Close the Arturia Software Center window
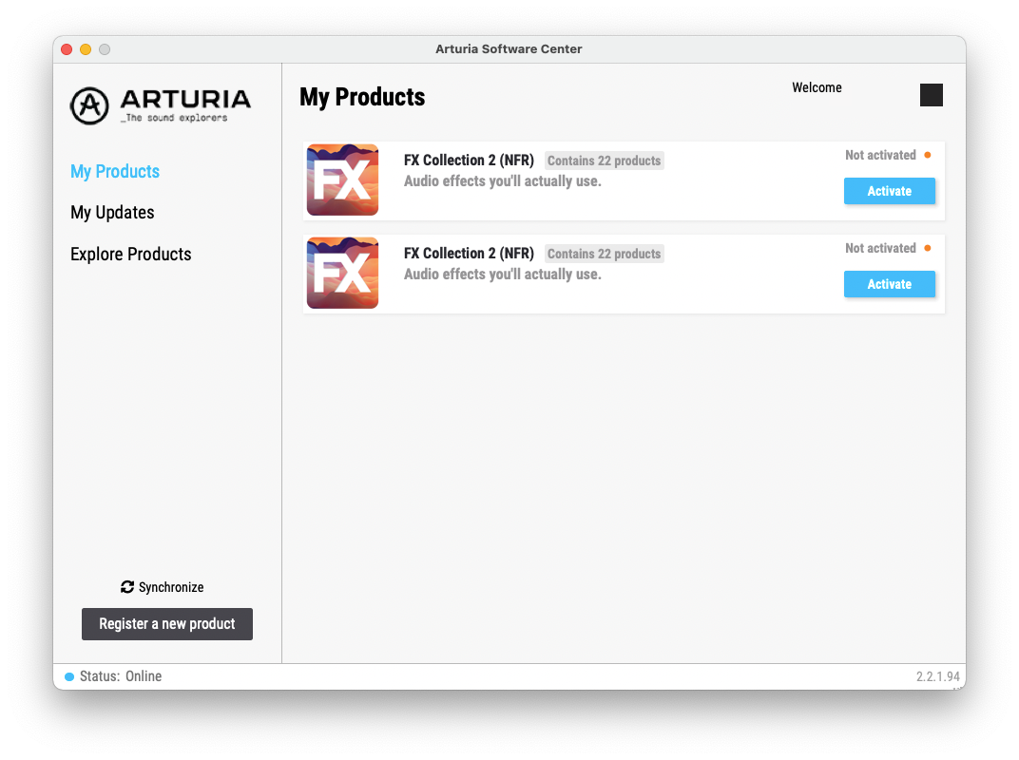The width and height of the screenshot is (1019, 760). tap(67, 49)
